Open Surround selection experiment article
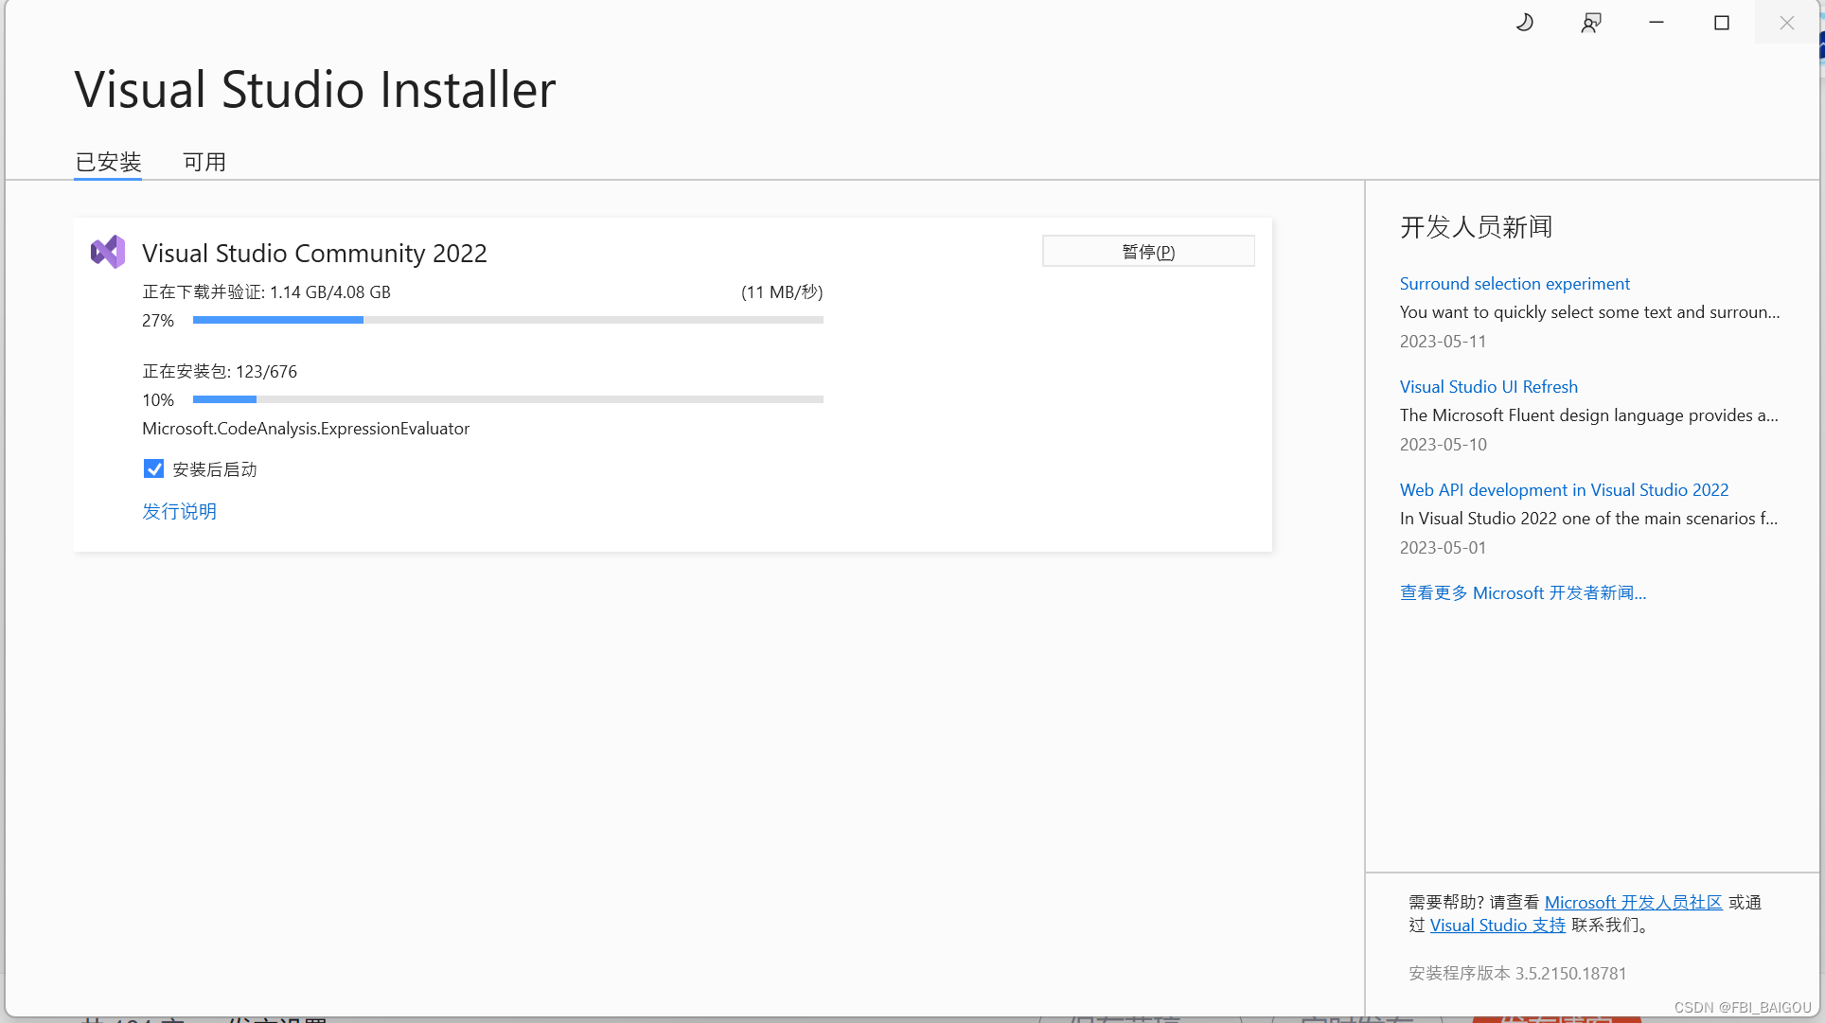Screen dimensions: 1825x1023 click(1514, 284)
